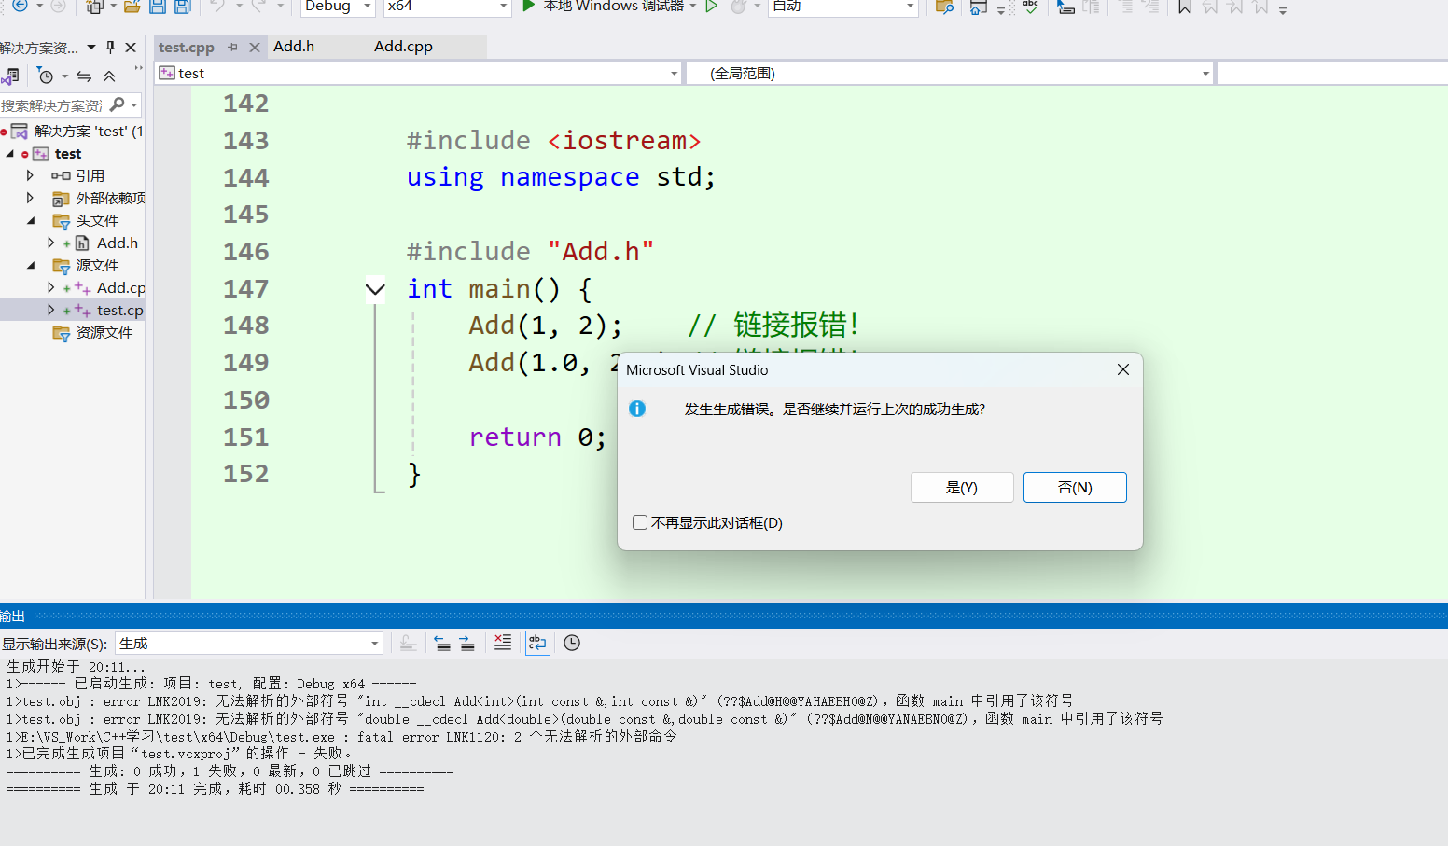
Task: Expand the 外部依赖项 node
Action: [30, 198]
